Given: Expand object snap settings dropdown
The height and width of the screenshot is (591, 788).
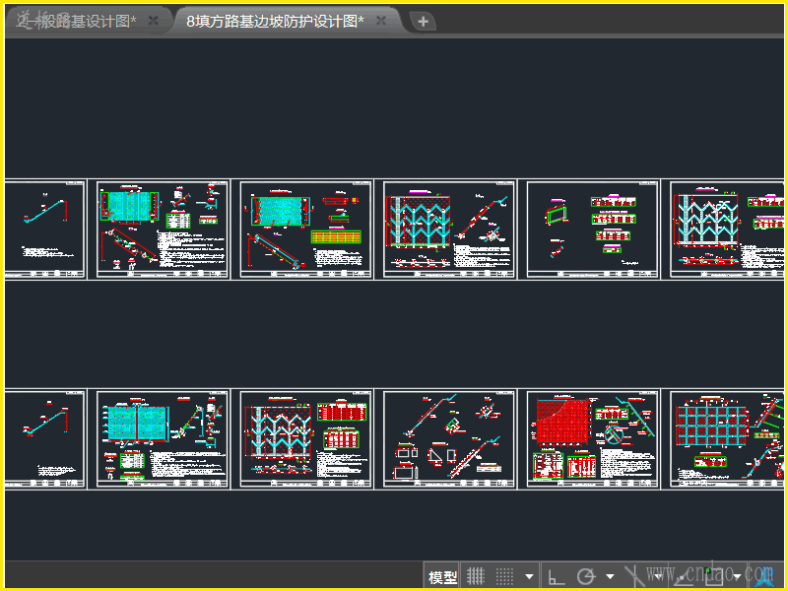Looking at the screenshot, I should click(737, 577).
